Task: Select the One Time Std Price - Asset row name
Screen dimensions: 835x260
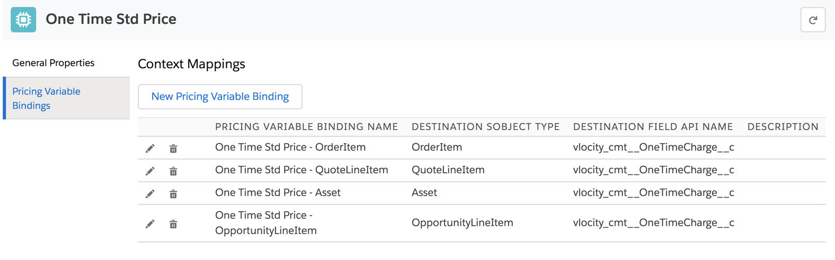Action: click(x=278, y=193)
